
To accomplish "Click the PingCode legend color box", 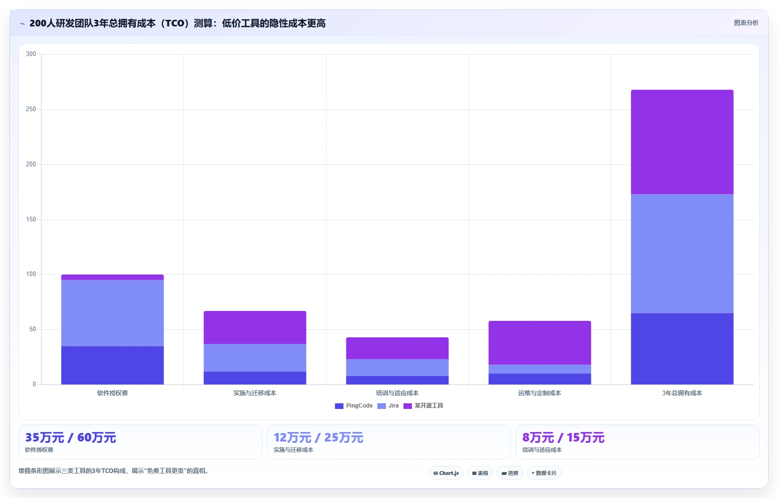I will pyautogui.click(x=339, y=406).
